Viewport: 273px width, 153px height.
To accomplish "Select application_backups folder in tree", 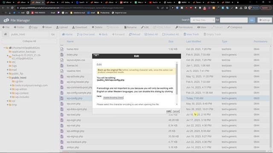I will [x=24, y=52].
